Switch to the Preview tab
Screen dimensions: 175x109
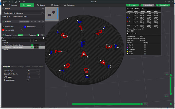[27, 5]
